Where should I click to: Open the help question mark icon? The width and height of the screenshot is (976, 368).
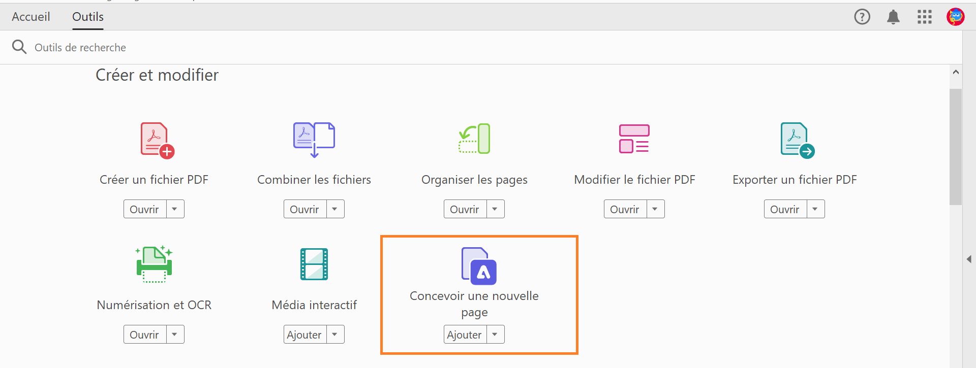pyautogui.click(x=862, y=16)
